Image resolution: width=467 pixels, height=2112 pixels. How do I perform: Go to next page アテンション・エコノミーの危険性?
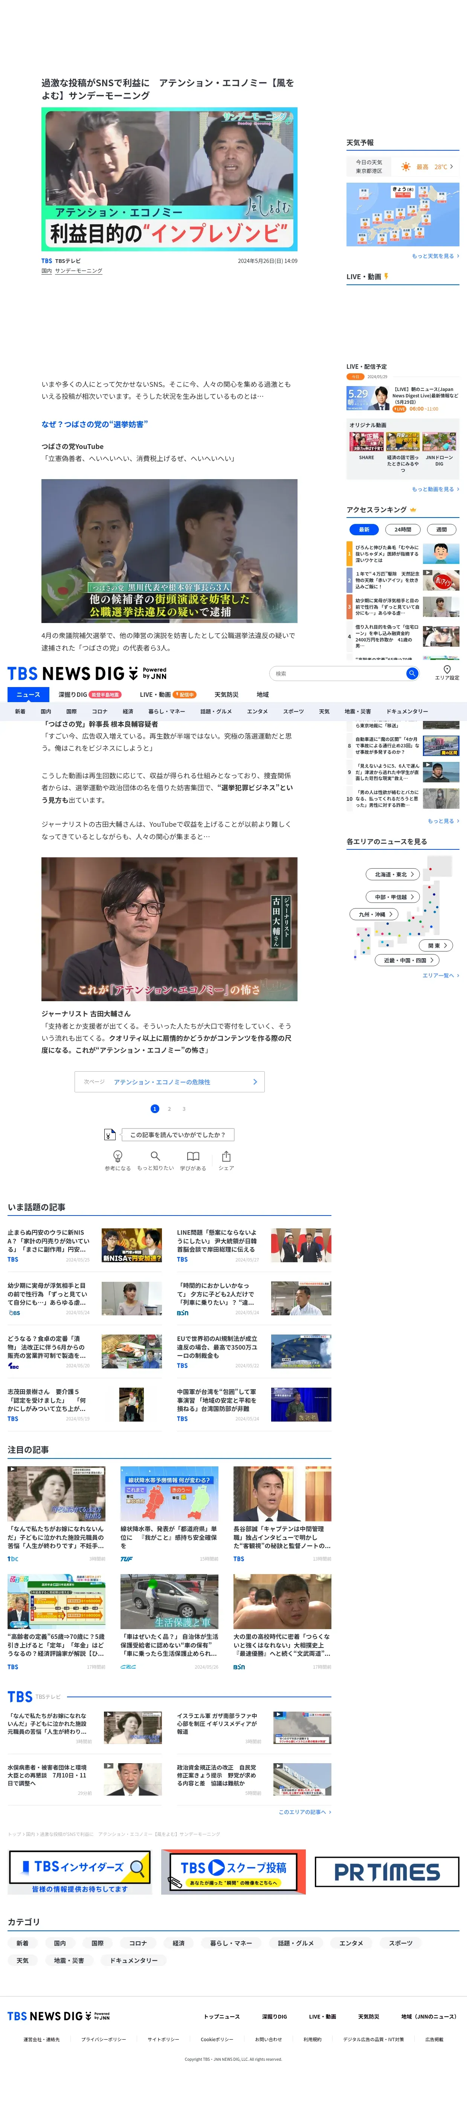point(169,1081)
